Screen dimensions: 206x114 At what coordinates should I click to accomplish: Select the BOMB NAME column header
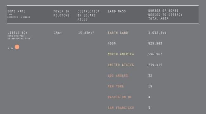16,11
